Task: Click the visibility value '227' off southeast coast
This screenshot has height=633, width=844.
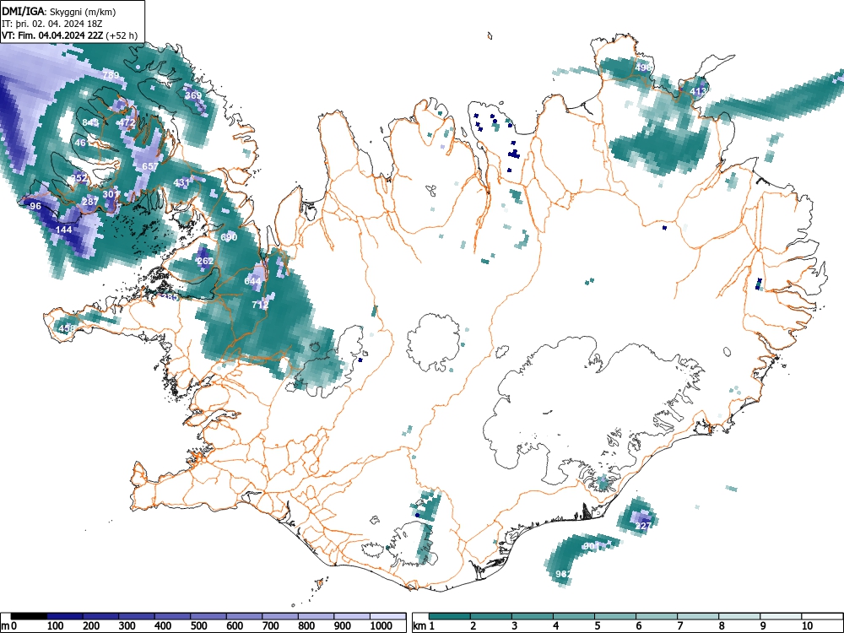Action: click(644, 527)
